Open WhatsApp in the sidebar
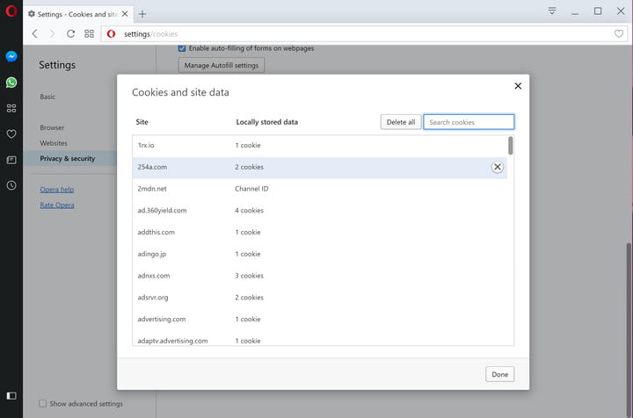The height and width of the screenshot is (418, 633). click(x=11, y=82)
